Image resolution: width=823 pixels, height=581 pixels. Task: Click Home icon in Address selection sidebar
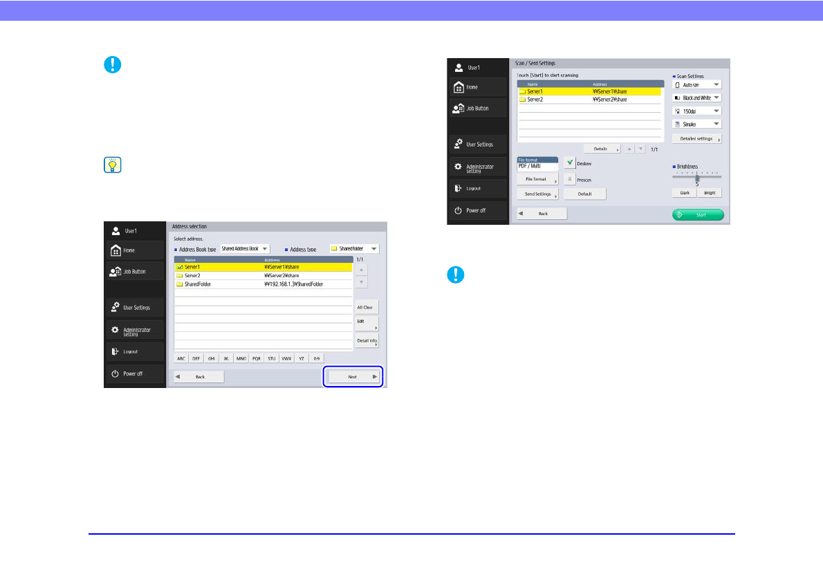point(116,250)
